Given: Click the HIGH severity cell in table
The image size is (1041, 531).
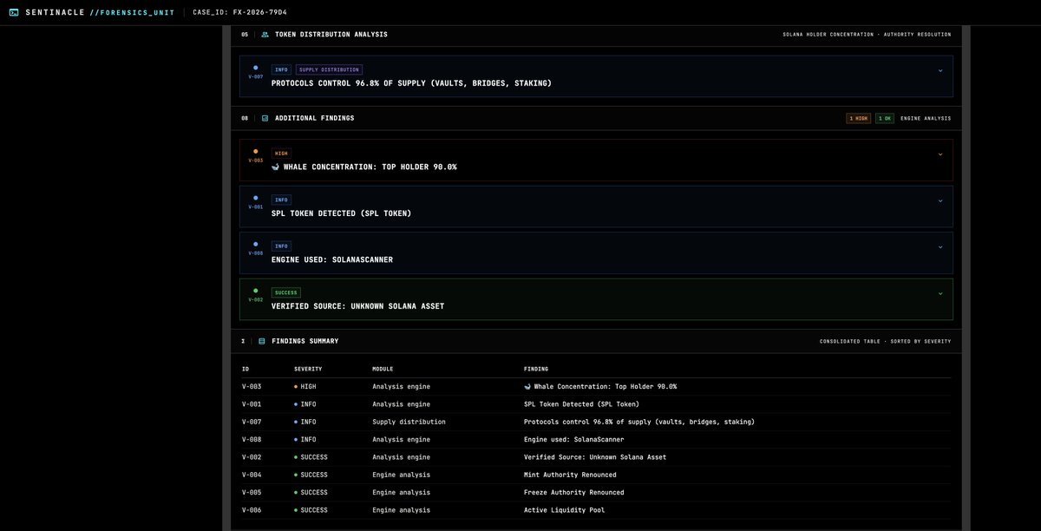Looking at the screenshot, I should pyautogui.click(x=305, y=387).
